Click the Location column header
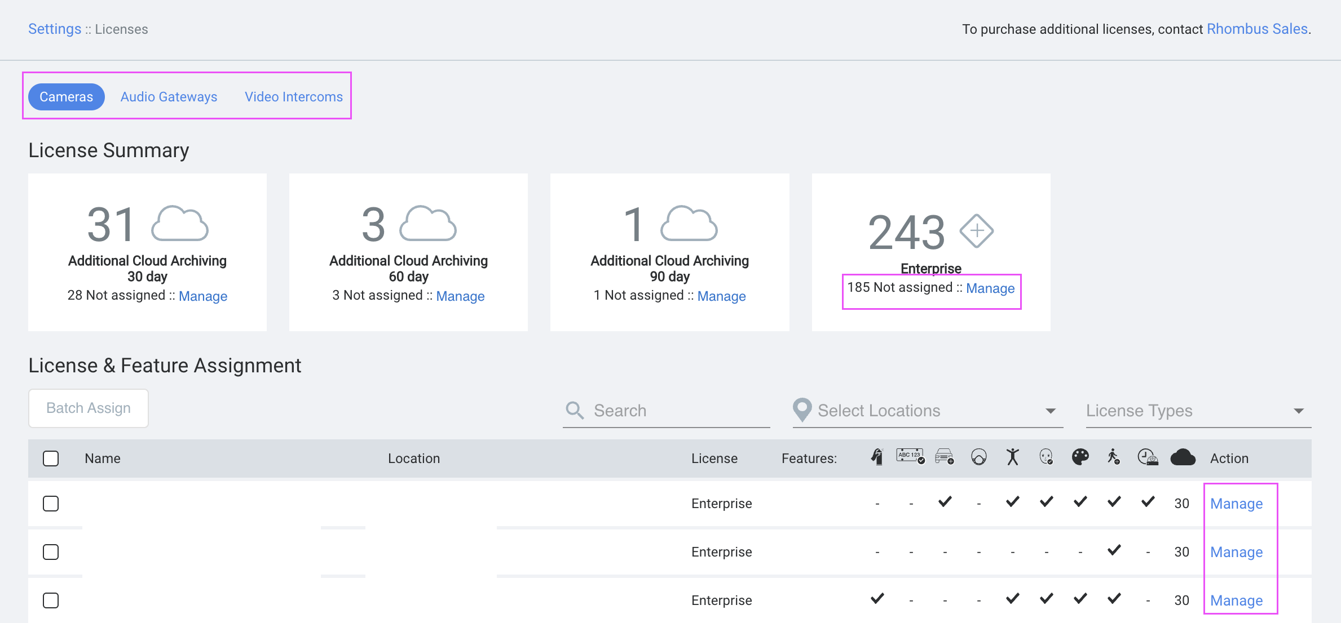The image size is (1341, 623). 414,459
